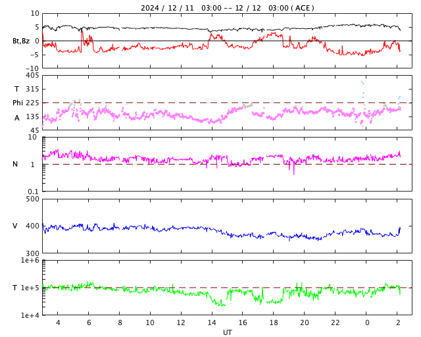Click the cyan Phi data points near 0 UT
This screenshot has width=421, height=337.
(x=362, y=90)
